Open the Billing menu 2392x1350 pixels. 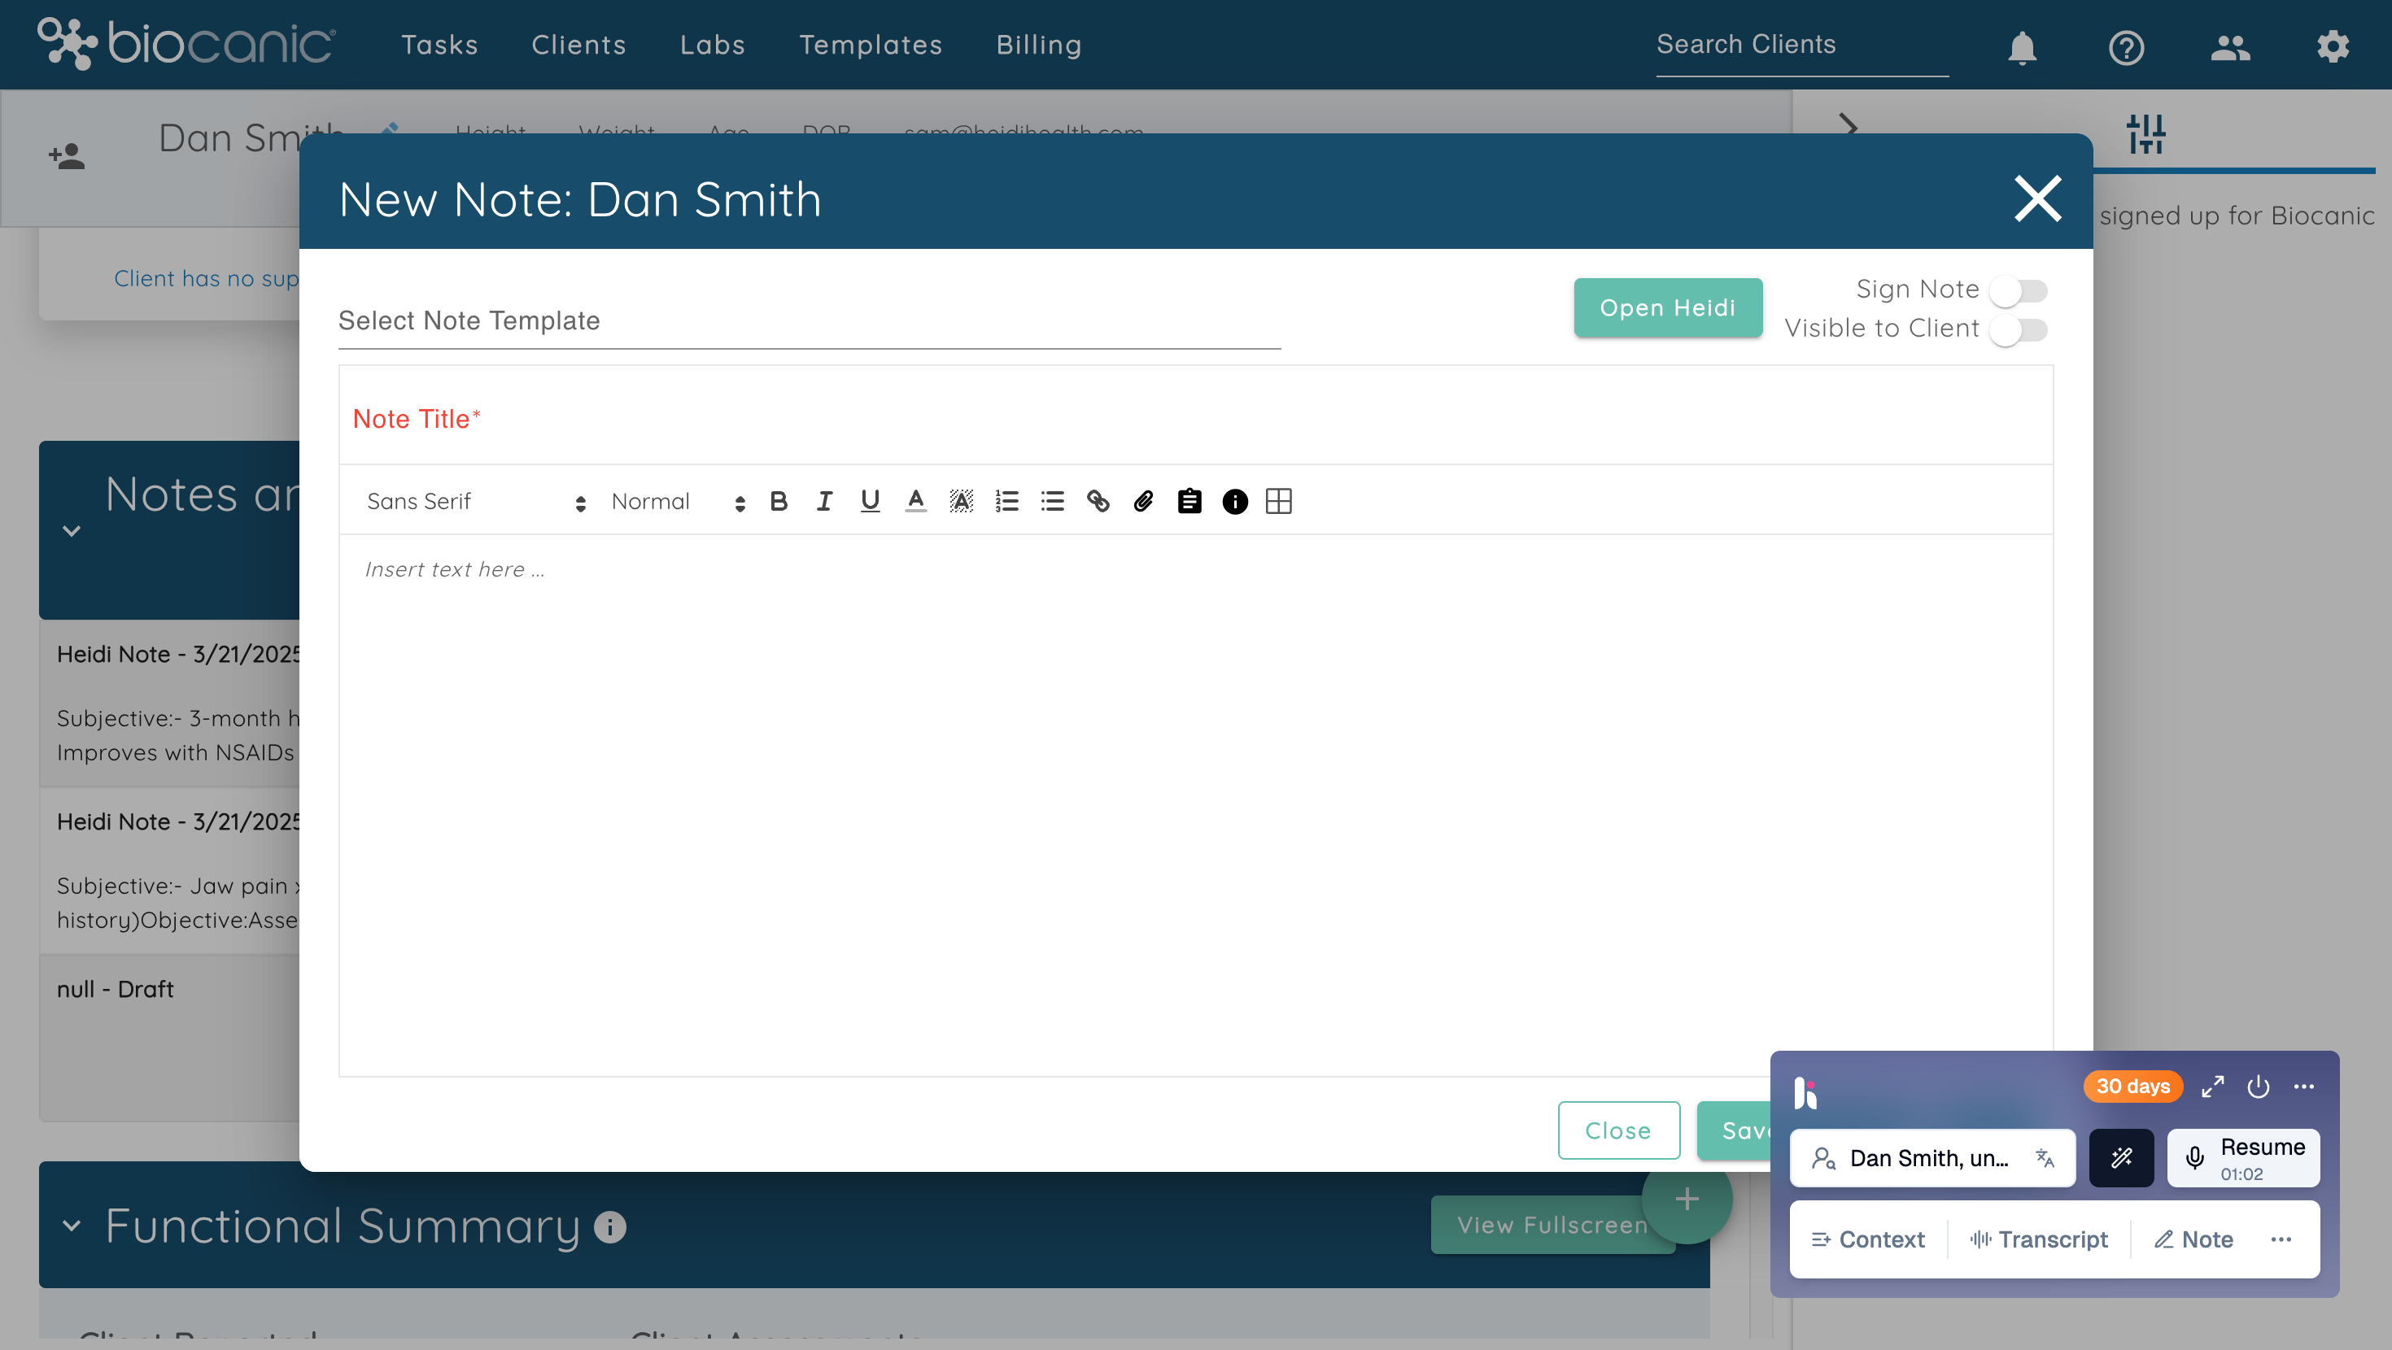[x=1039, y=46]
